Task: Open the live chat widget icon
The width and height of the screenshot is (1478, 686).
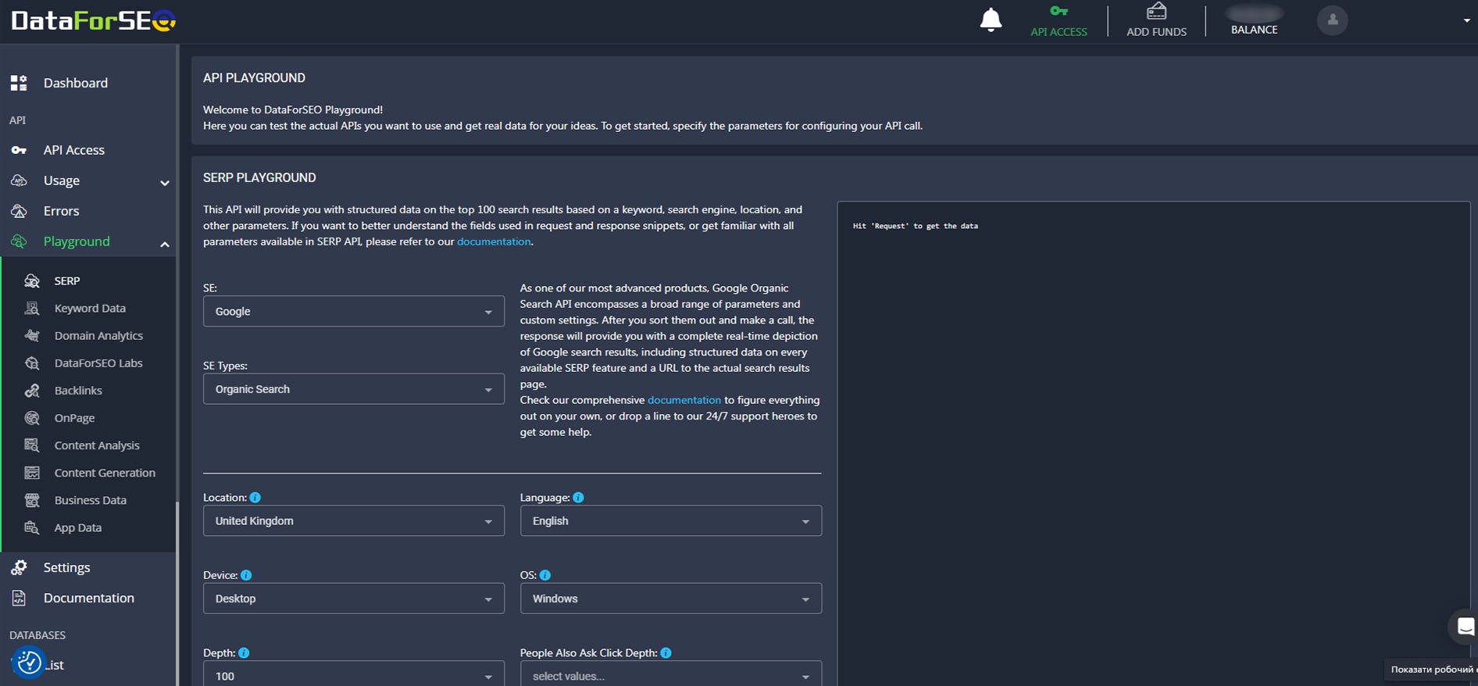Action: click(x=1466, y=626)
